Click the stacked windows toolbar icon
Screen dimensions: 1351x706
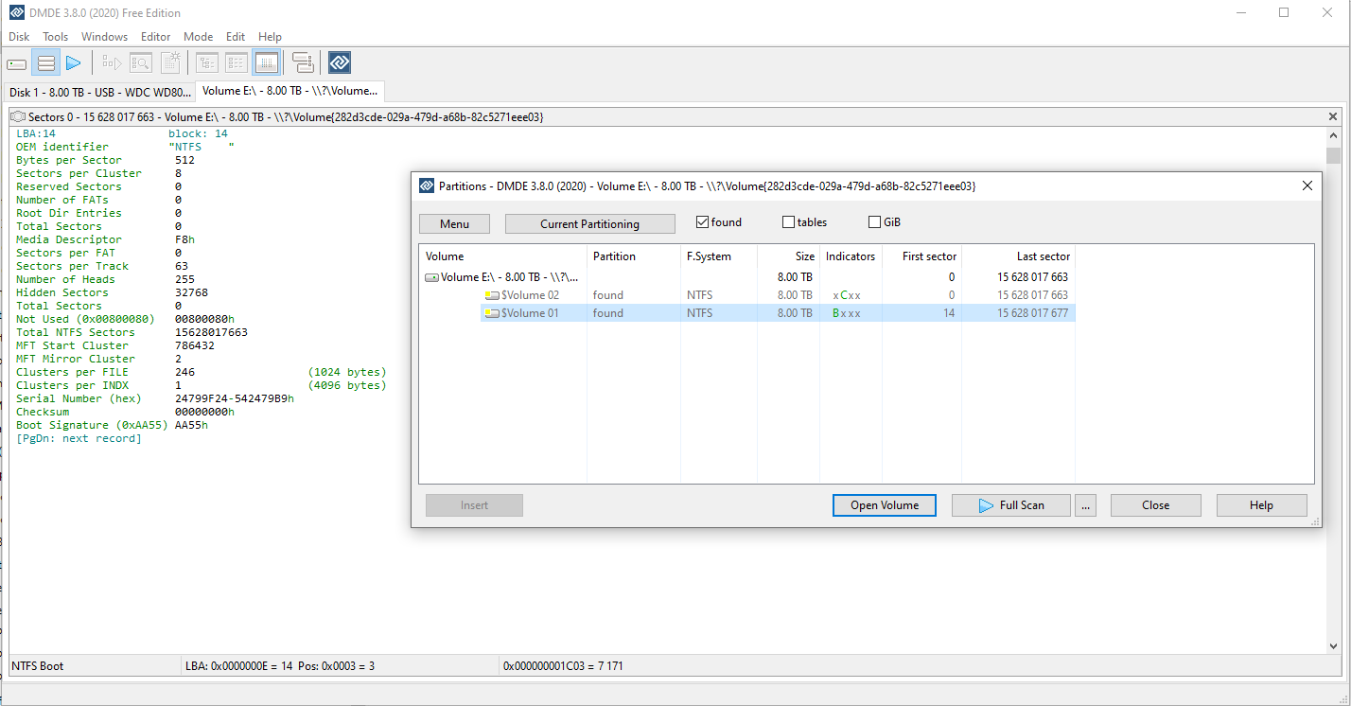(303, 63)
